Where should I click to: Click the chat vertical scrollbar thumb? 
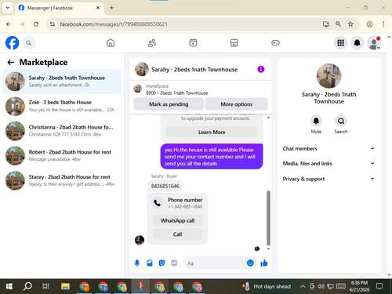point(268,218)
